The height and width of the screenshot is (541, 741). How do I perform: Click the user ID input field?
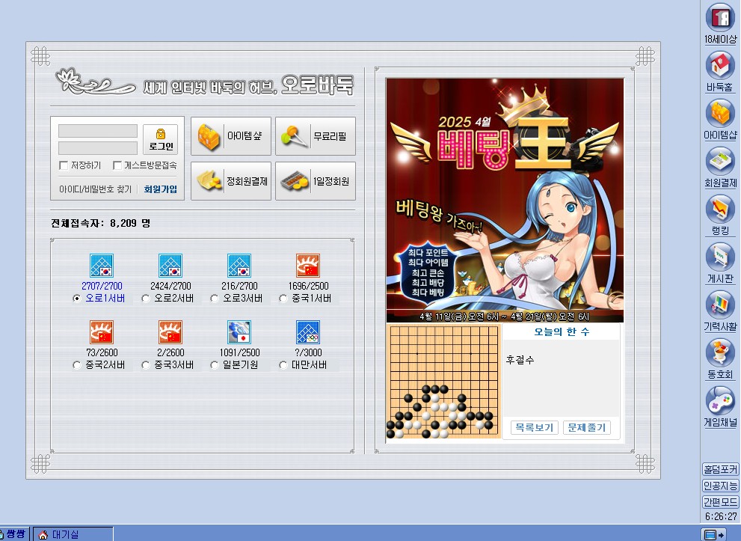point(98,131)
